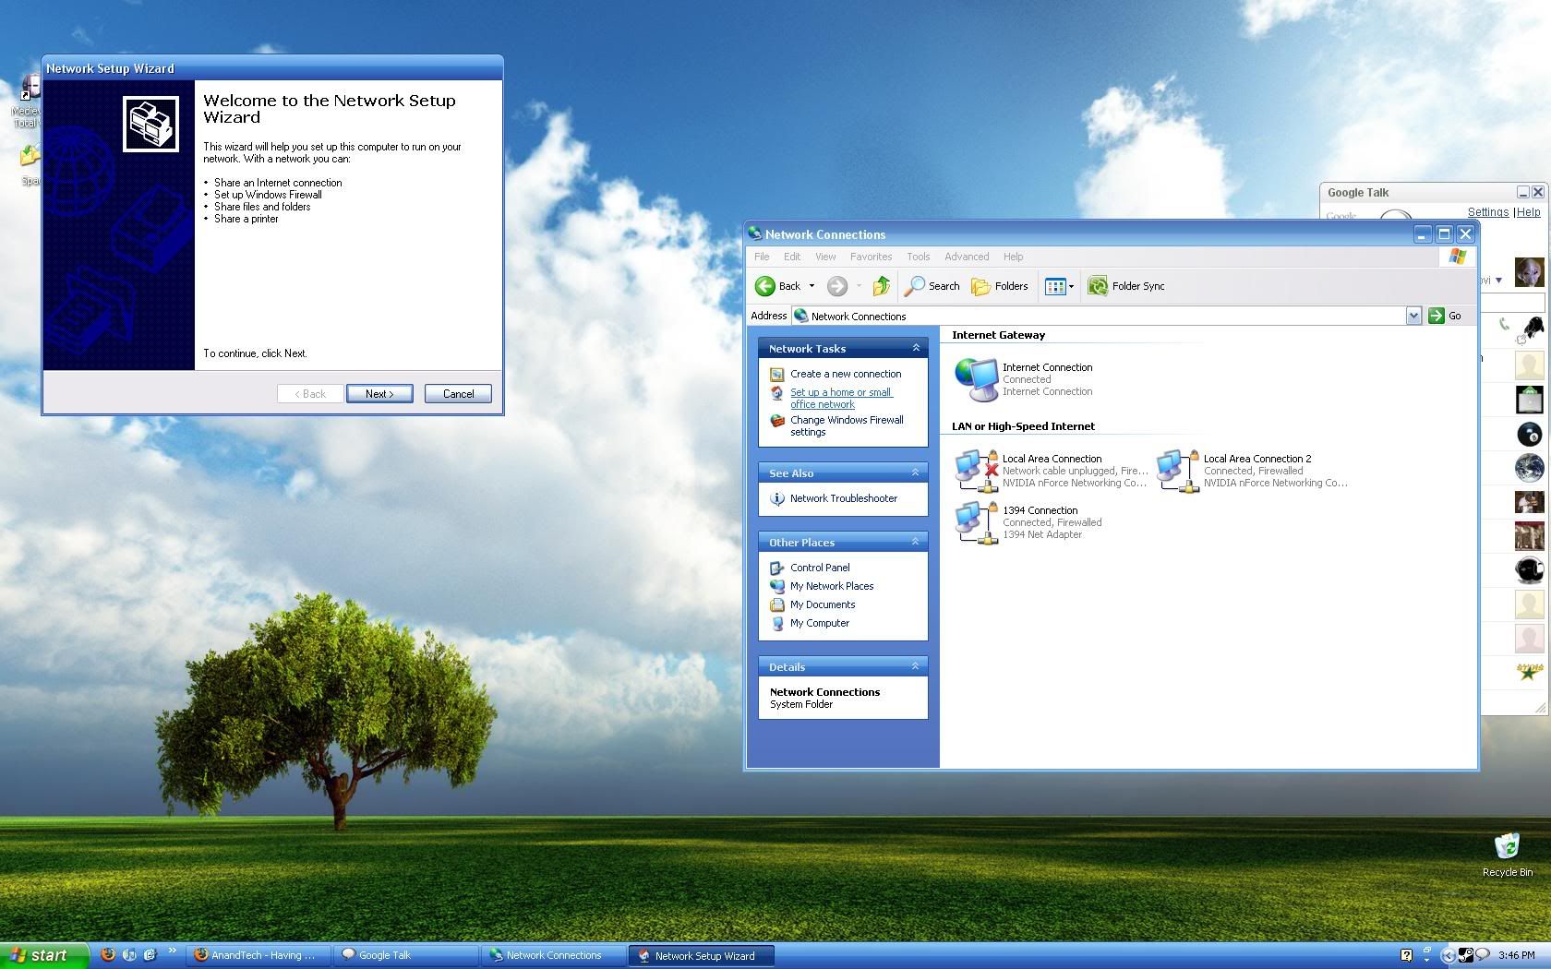Image resolution: width=1551 pixels, height=969 pixels.
Task: Open the Tools menu
Action: (918, 257)
